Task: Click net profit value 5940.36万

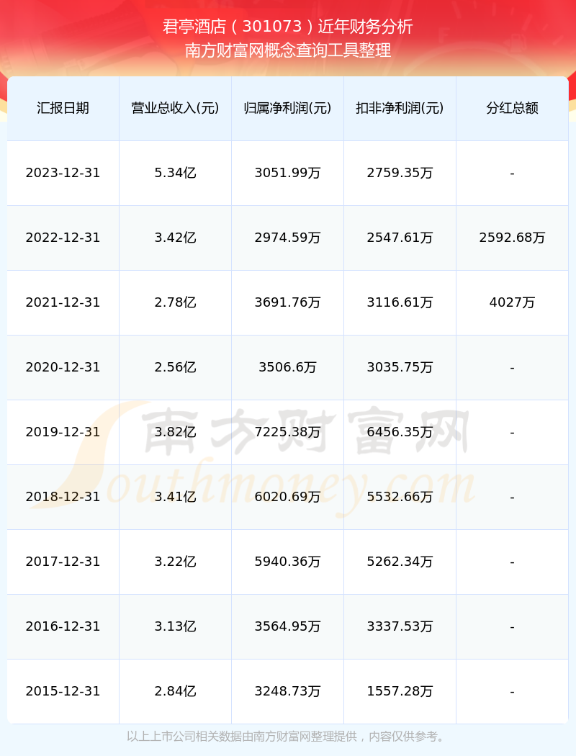Action: [x=288, y=562]
